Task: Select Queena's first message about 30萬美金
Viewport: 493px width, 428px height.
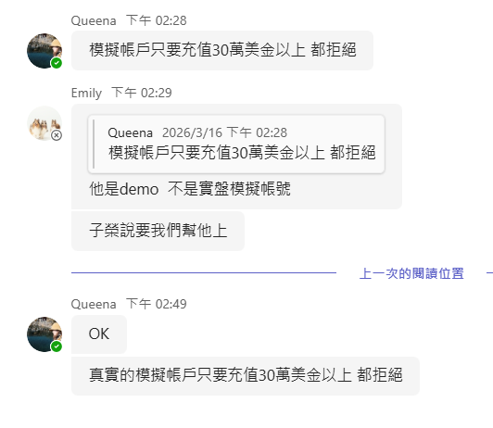Action: [x=222, y=50]
